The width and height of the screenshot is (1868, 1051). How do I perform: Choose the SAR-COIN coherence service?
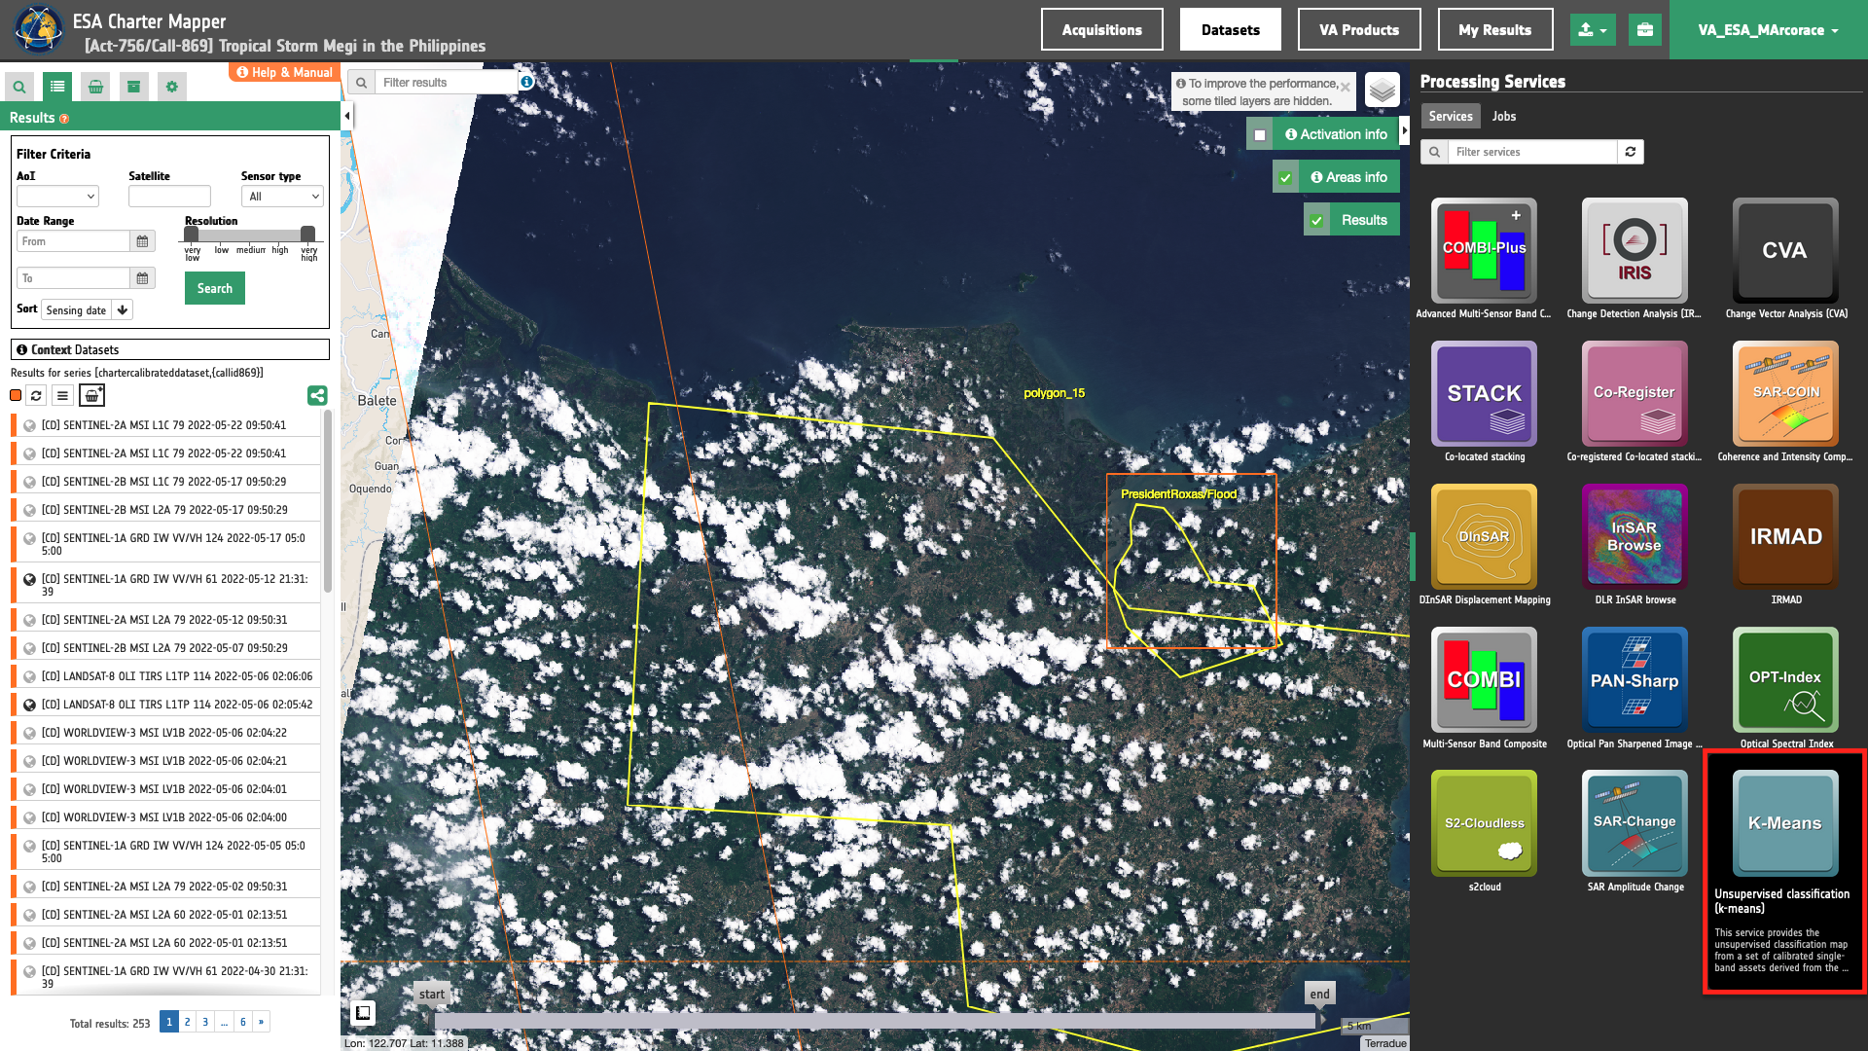[x=1785, y=393]
